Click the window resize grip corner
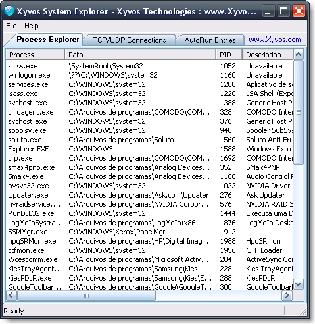 point(303,311)
